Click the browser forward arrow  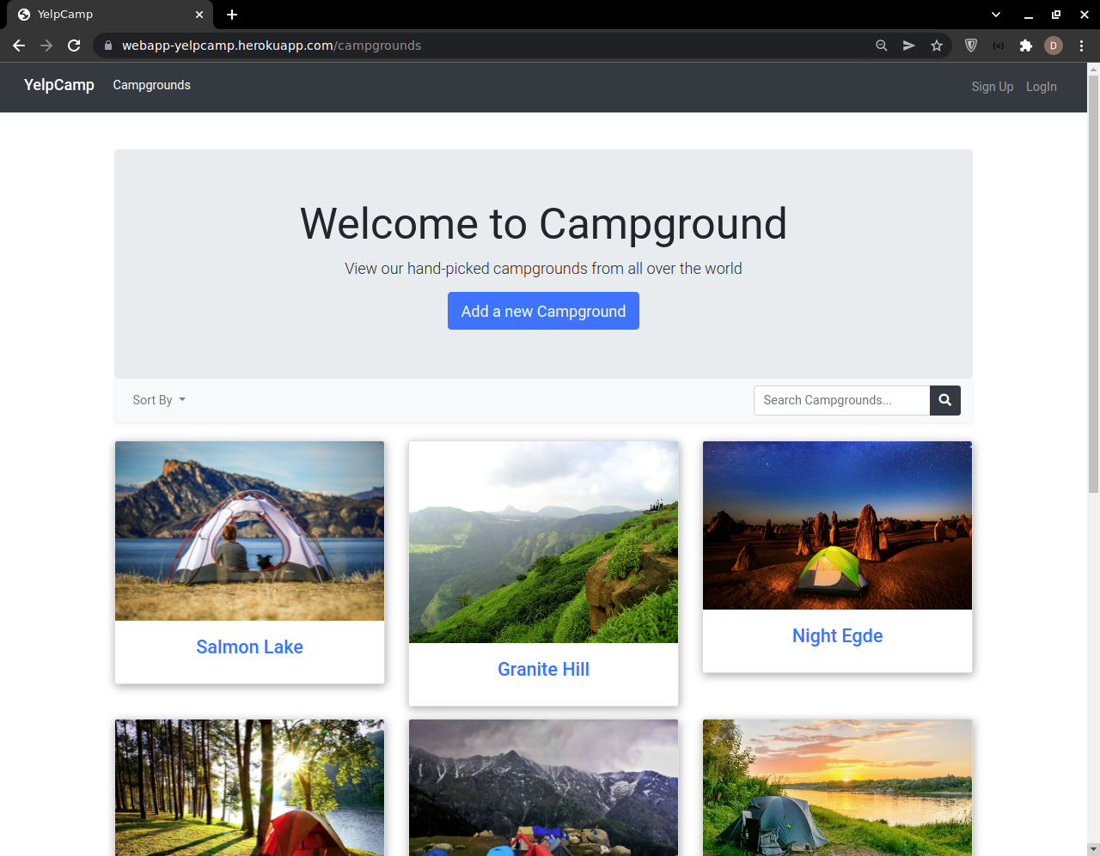(46, 46)
